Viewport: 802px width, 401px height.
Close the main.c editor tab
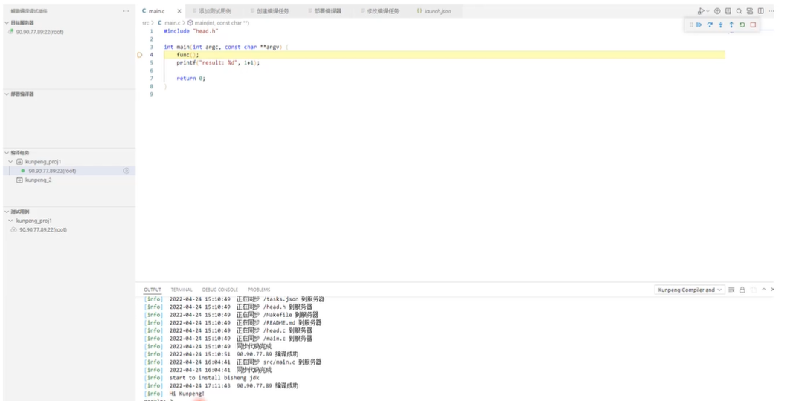[x=179, y=10]
